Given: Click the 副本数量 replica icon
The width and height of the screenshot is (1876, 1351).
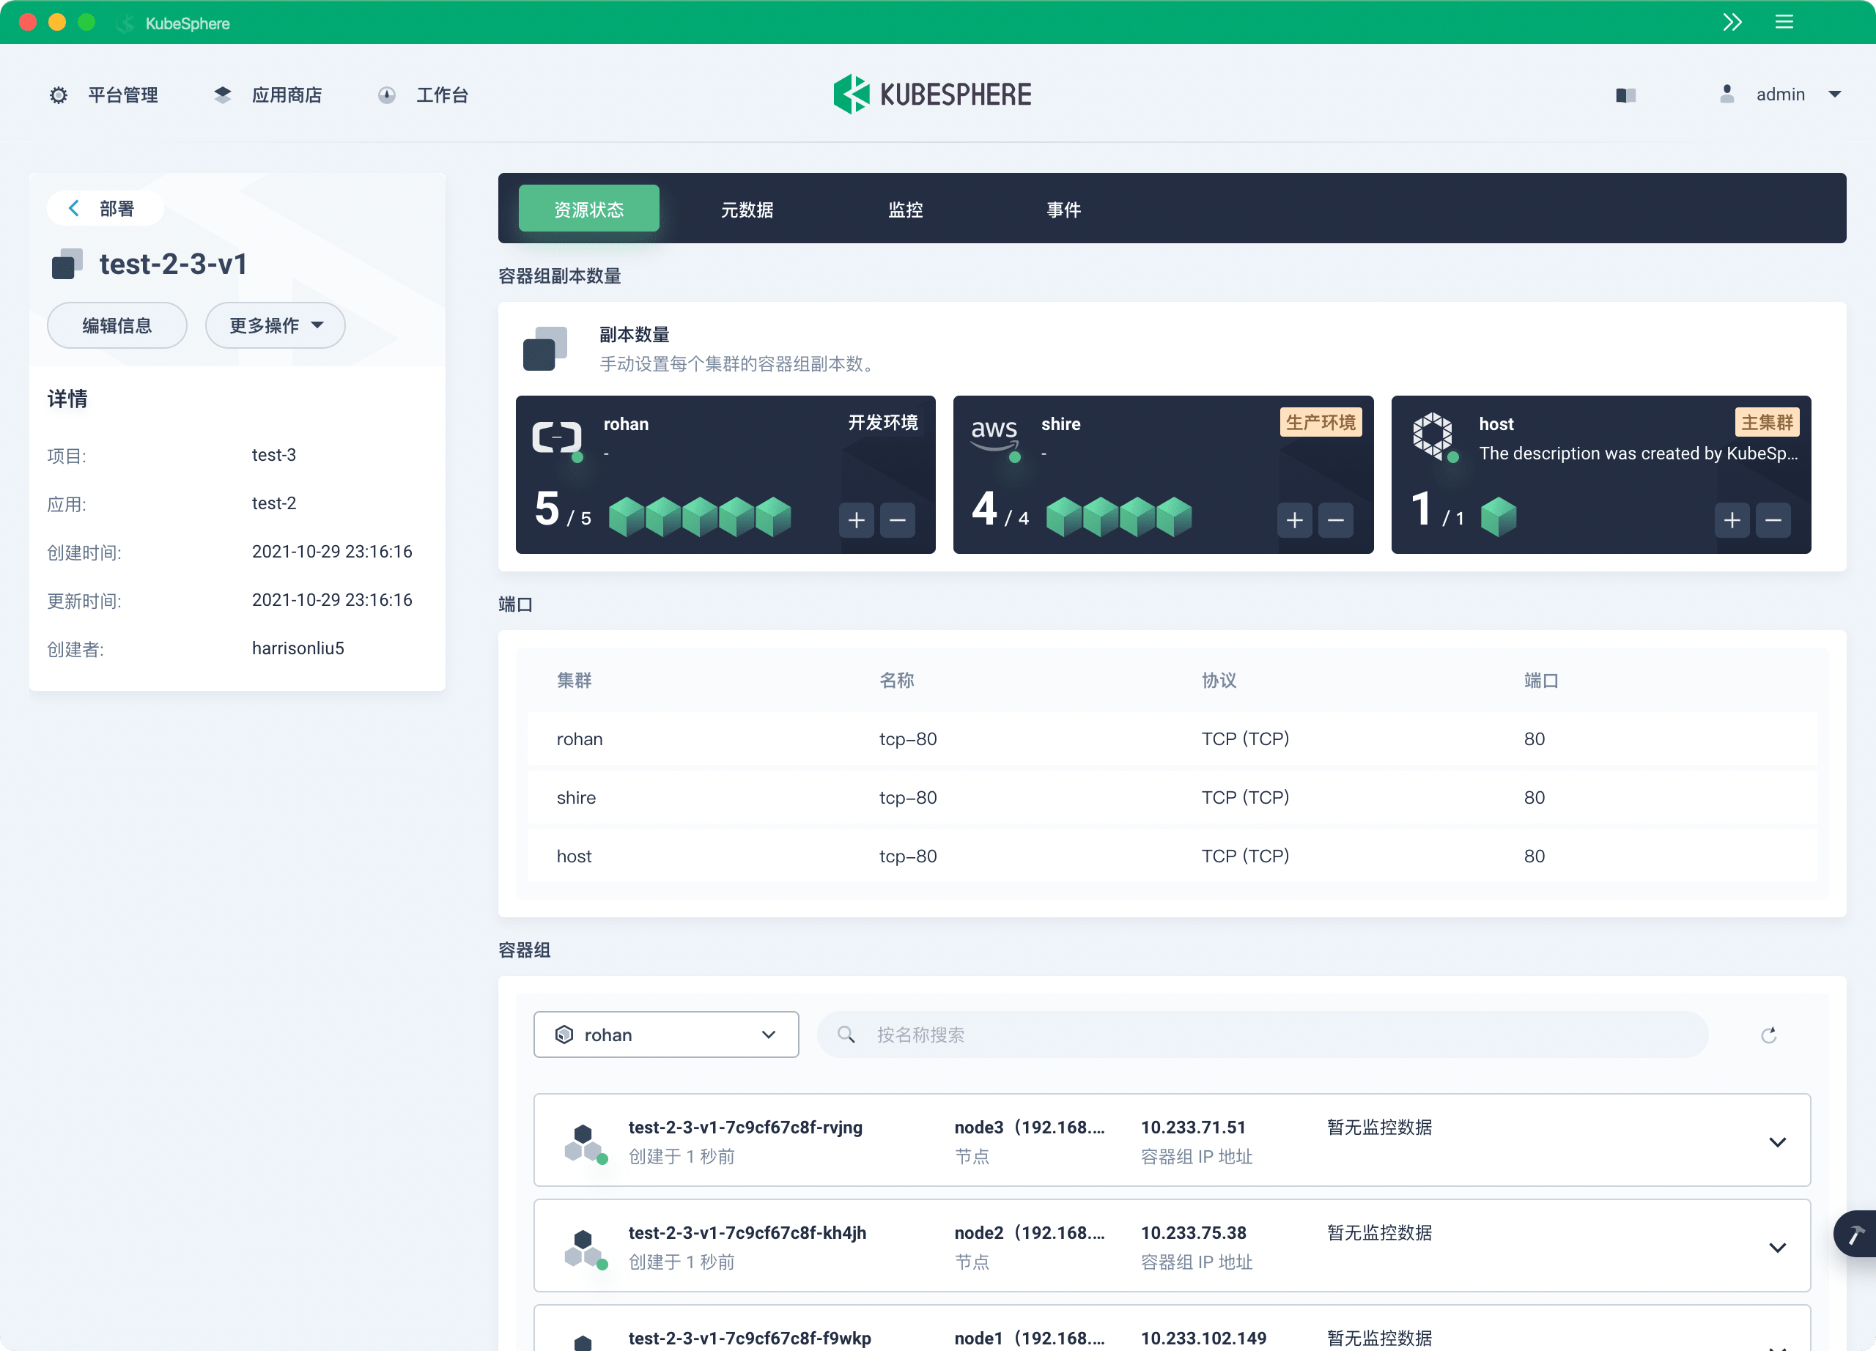Looking at the screenshot, I should click(545, 349).
